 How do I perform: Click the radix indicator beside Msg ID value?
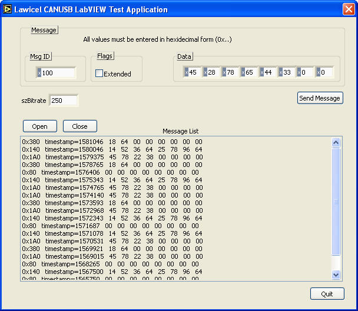(x=39, y=73)
